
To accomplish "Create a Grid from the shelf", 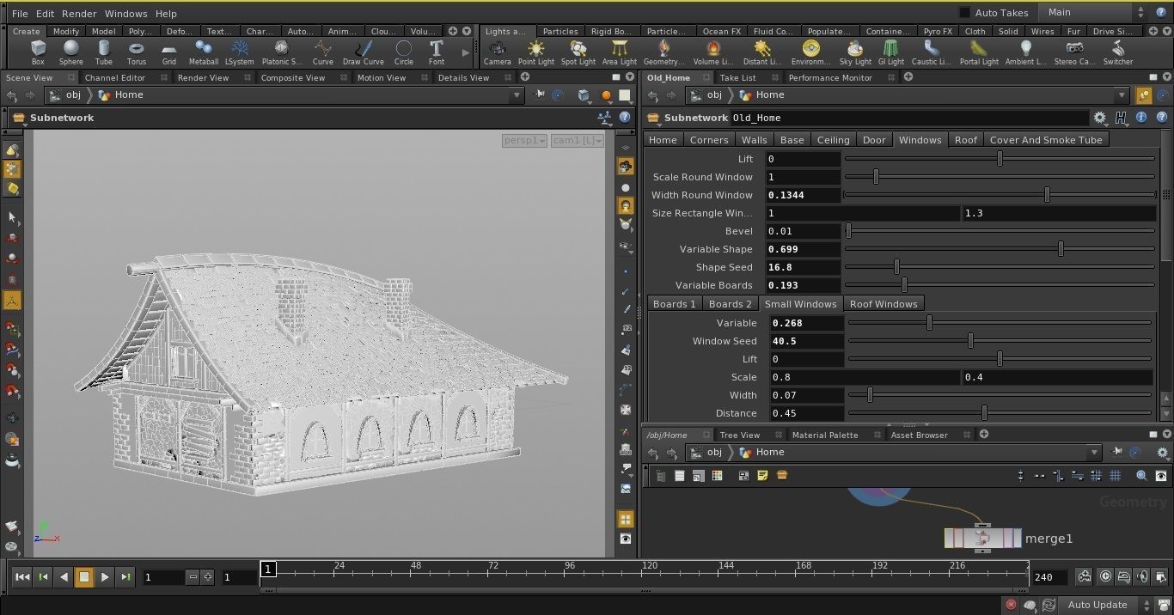I will coord(169,52).
